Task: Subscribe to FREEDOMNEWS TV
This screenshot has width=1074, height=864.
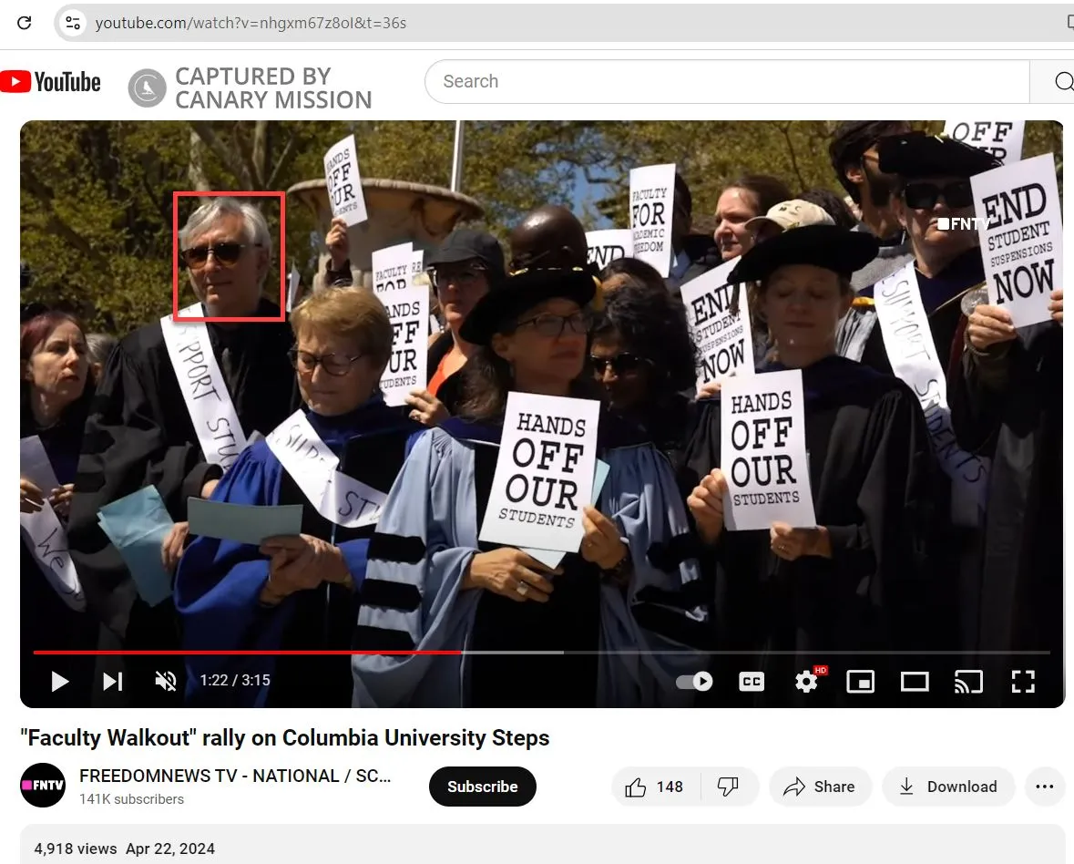Action: [x=483, y=787]
